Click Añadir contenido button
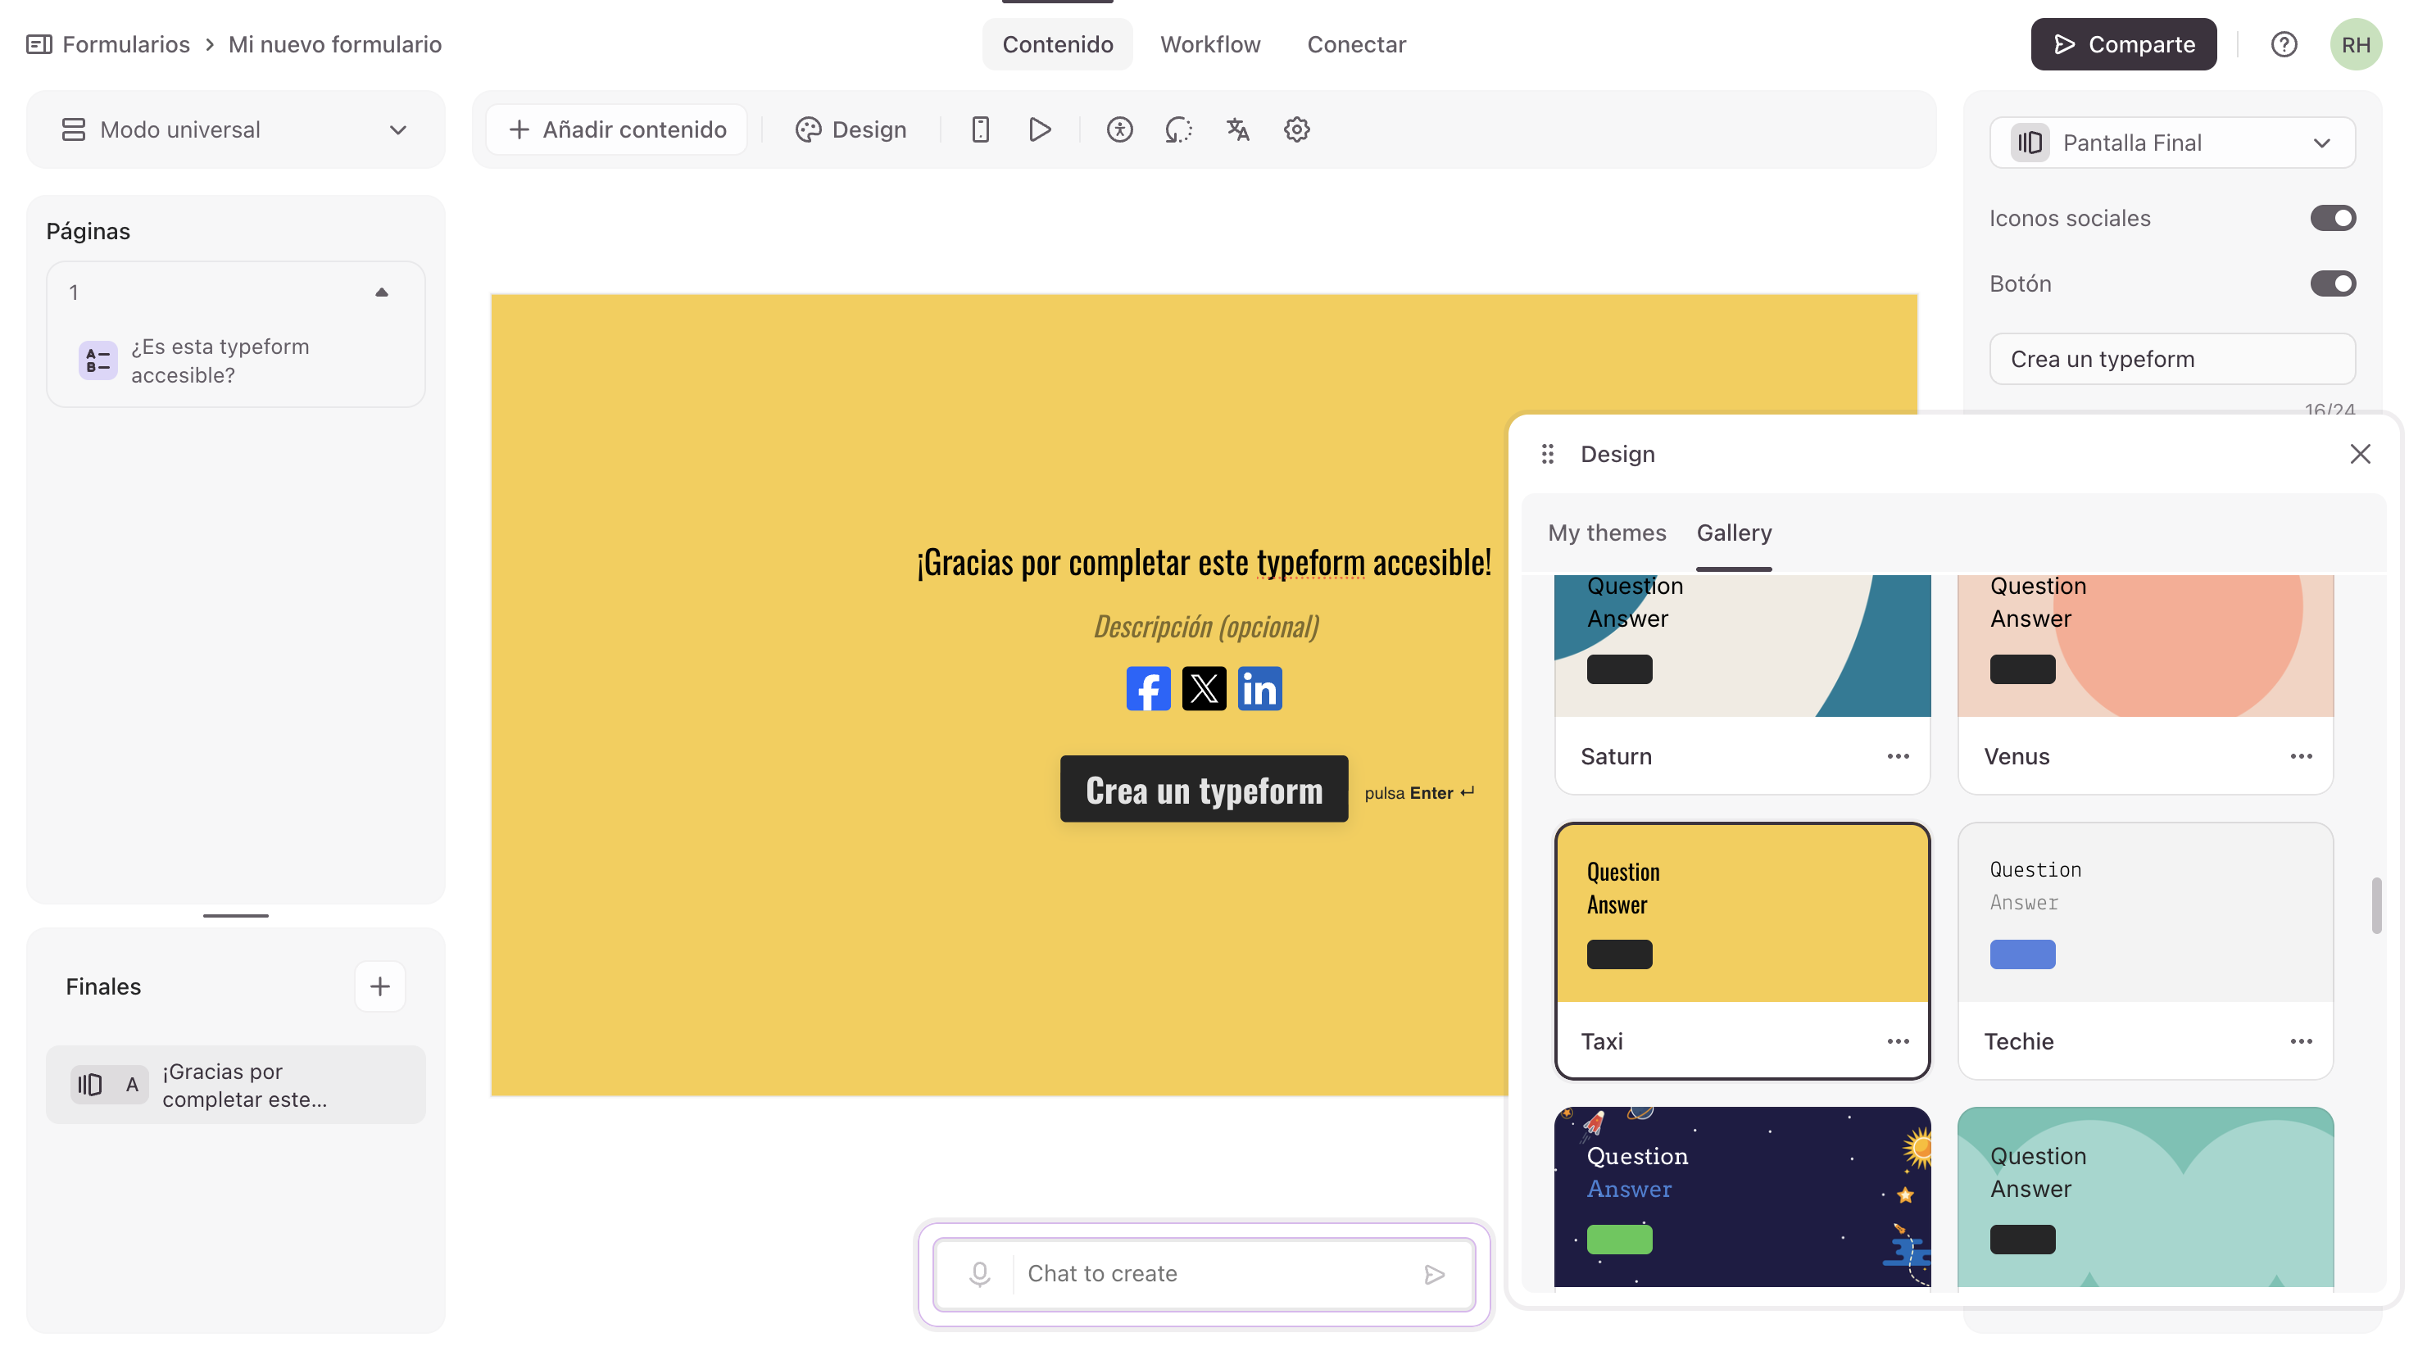Image resolution: width=2409 pixels, height=1360 pixels. tap(617, 129)
